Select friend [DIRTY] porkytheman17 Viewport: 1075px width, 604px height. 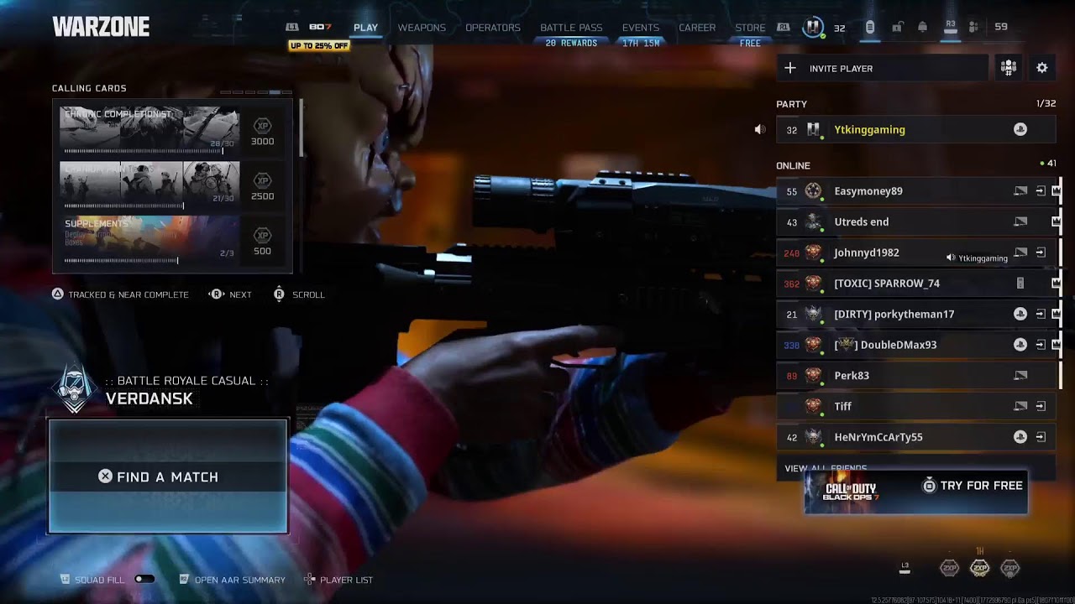tap(915, 315)
